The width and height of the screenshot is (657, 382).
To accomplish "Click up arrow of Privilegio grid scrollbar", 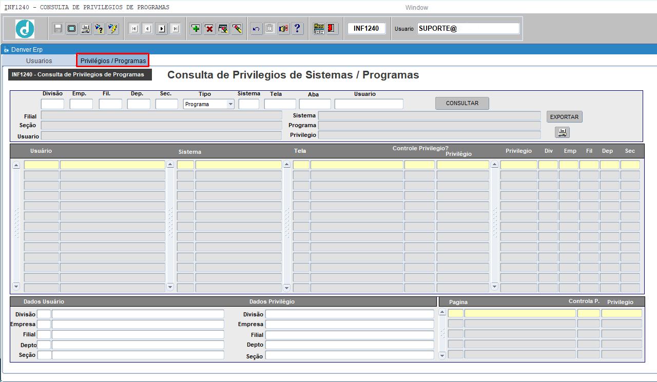I will tap(495, 165).
